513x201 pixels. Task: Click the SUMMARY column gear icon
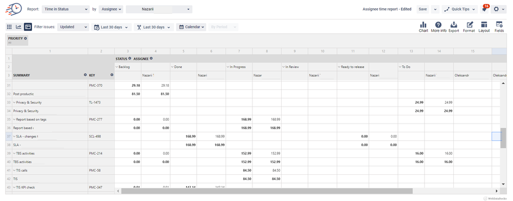[85, 75]
